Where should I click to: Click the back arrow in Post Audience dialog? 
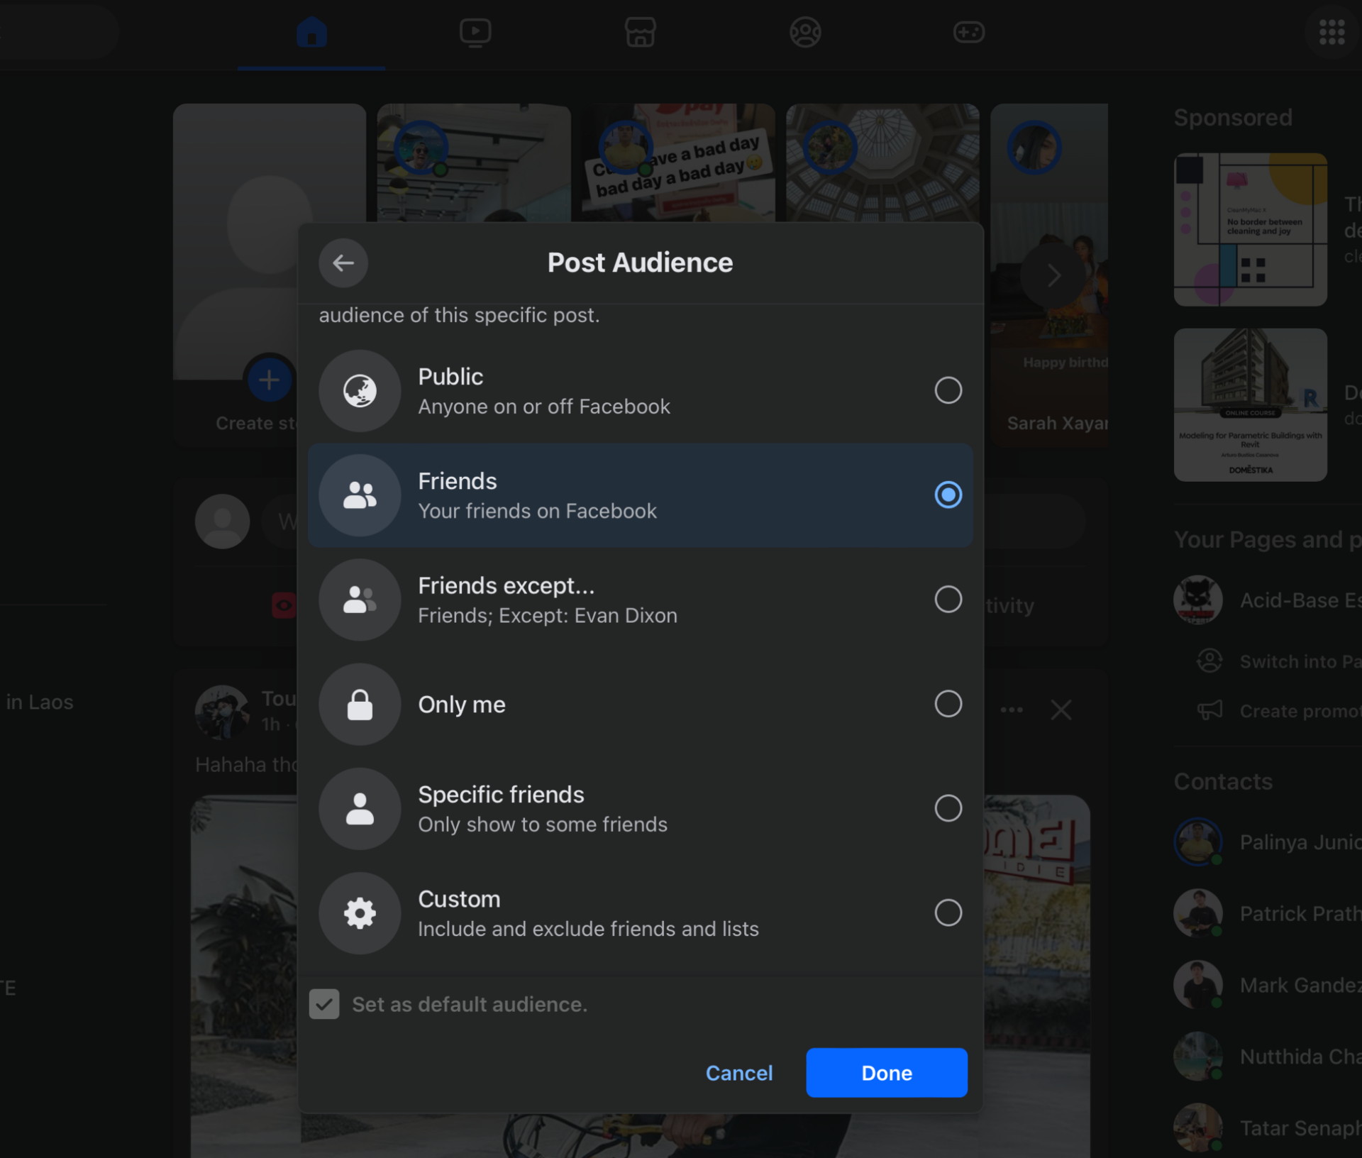pos(343,263)
